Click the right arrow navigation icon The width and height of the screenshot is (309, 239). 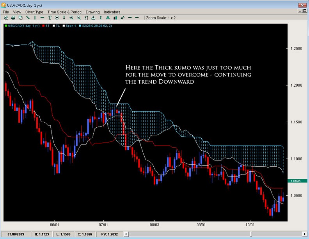[137, 18]
